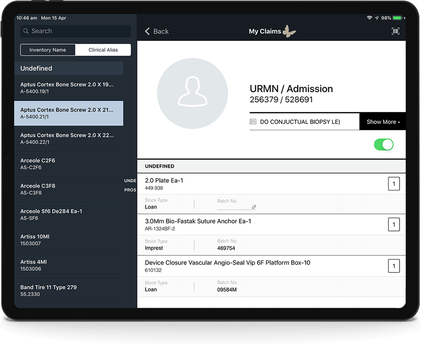425x344 pixels.
Task: Select Artiss 10Ml inventory item
Action: click(x=68, y=240)
